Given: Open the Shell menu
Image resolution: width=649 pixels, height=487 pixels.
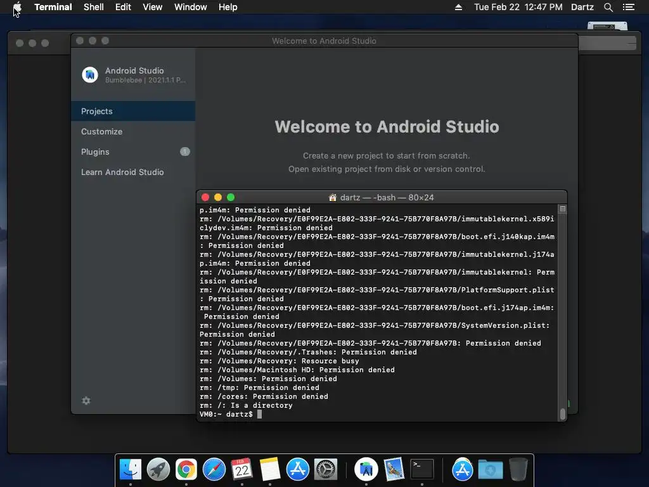Looking at the screenshot, I should click(94, 7).
